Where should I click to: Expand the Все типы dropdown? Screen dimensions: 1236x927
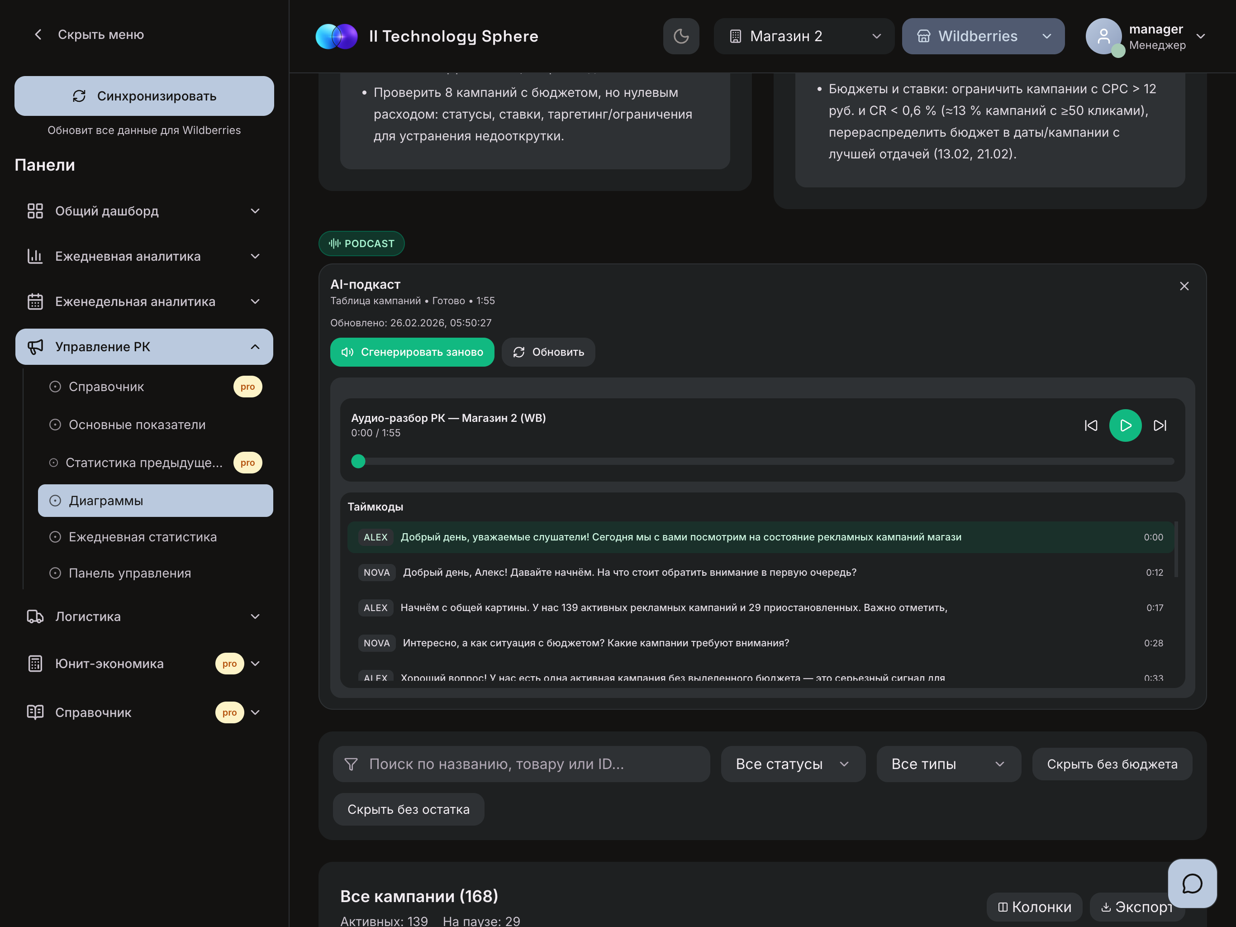click(948, 764)
